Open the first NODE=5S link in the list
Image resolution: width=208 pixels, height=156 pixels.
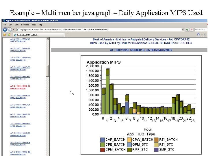tap(20, 68)
